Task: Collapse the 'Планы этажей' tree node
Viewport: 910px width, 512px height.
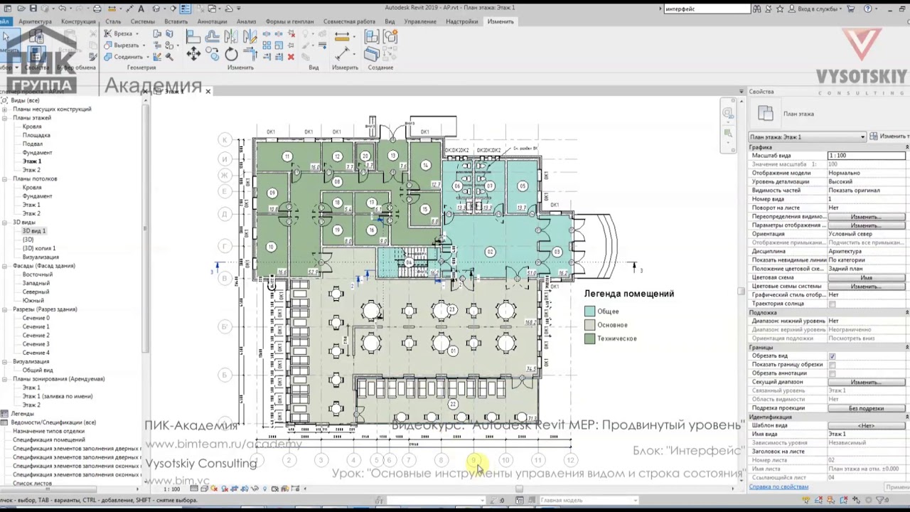Action: coord(5,118)
